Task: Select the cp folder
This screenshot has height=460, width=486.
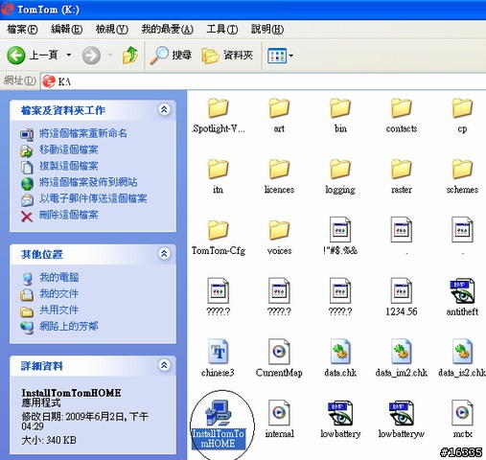Action: pos(462,108)
